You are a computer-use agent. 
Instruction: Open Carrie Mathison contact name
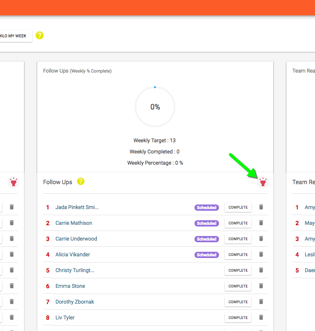point(74,223)
